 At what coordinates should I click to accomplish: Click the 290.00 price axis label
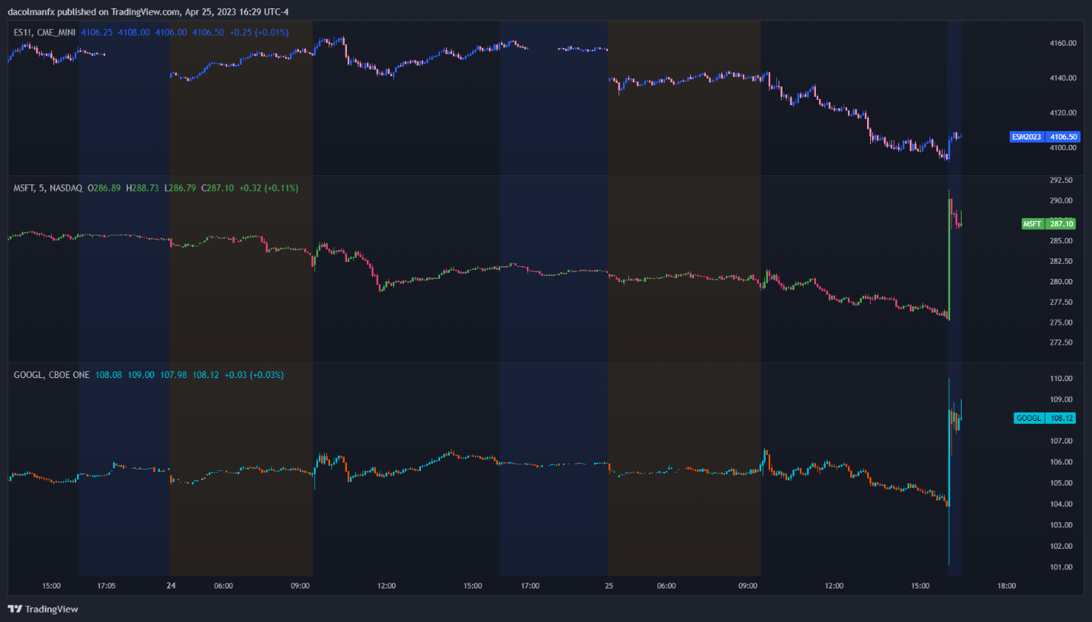[1061, 200]
